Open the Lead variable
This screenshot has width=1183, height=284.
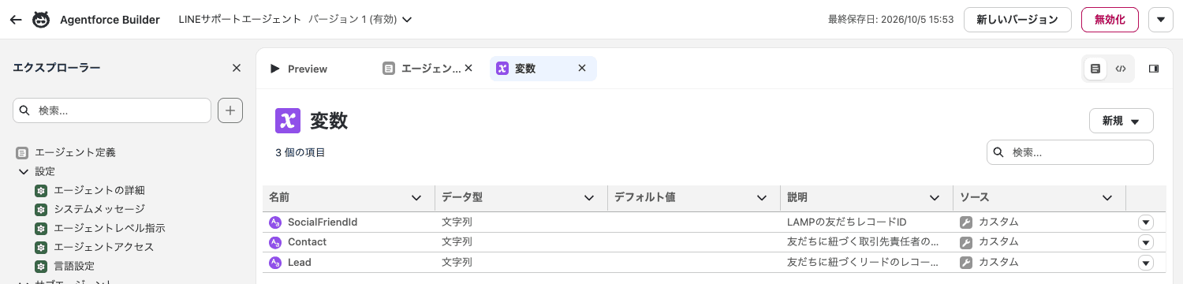300,262
